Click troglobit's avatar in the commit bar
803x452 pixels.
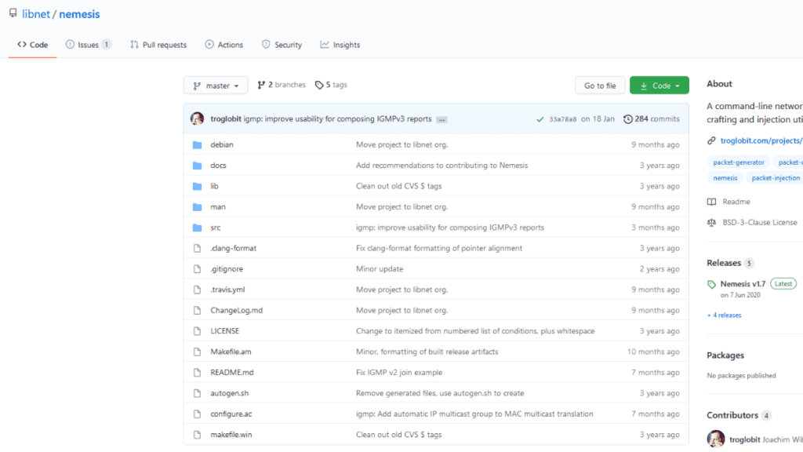(197, 119)
